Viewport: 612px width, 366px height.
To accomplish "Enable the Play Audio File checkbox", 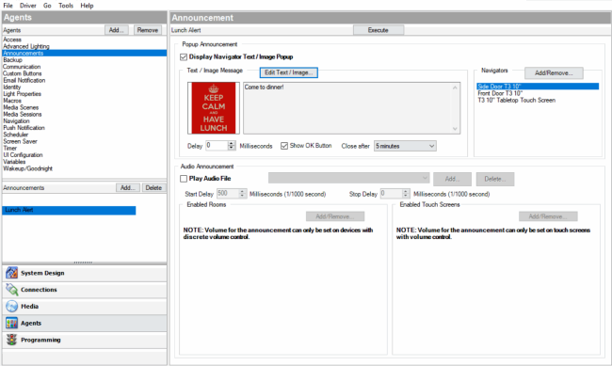I will pos(184,179).
